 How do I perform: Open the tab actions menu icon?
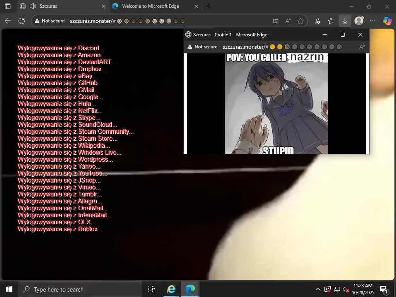[x=8, y=6]
